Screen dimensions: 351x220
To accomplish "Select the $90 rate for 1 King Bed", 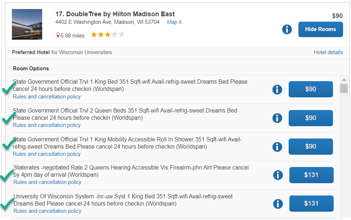I will 311,89.
